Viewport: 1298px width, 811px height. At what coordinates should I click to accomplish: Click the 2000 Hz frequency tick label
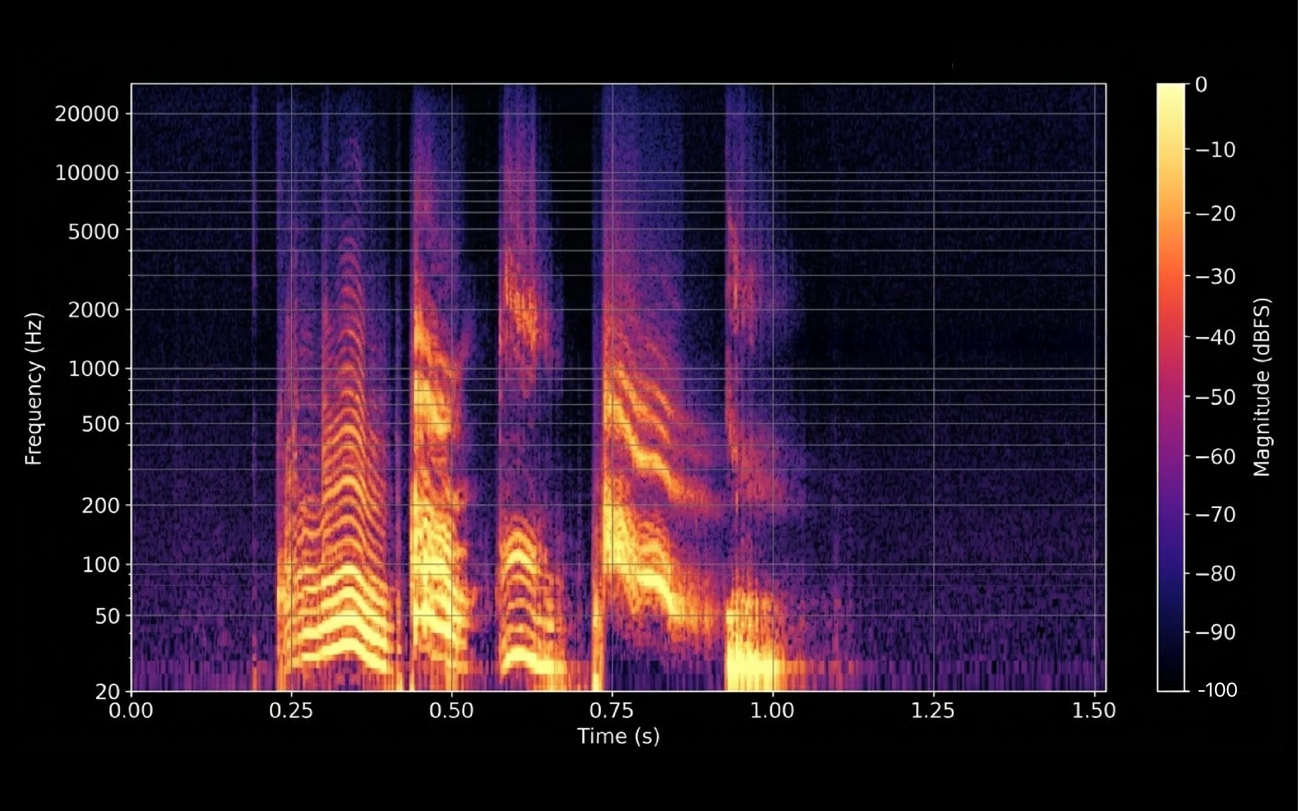click(x=93, y=310)
